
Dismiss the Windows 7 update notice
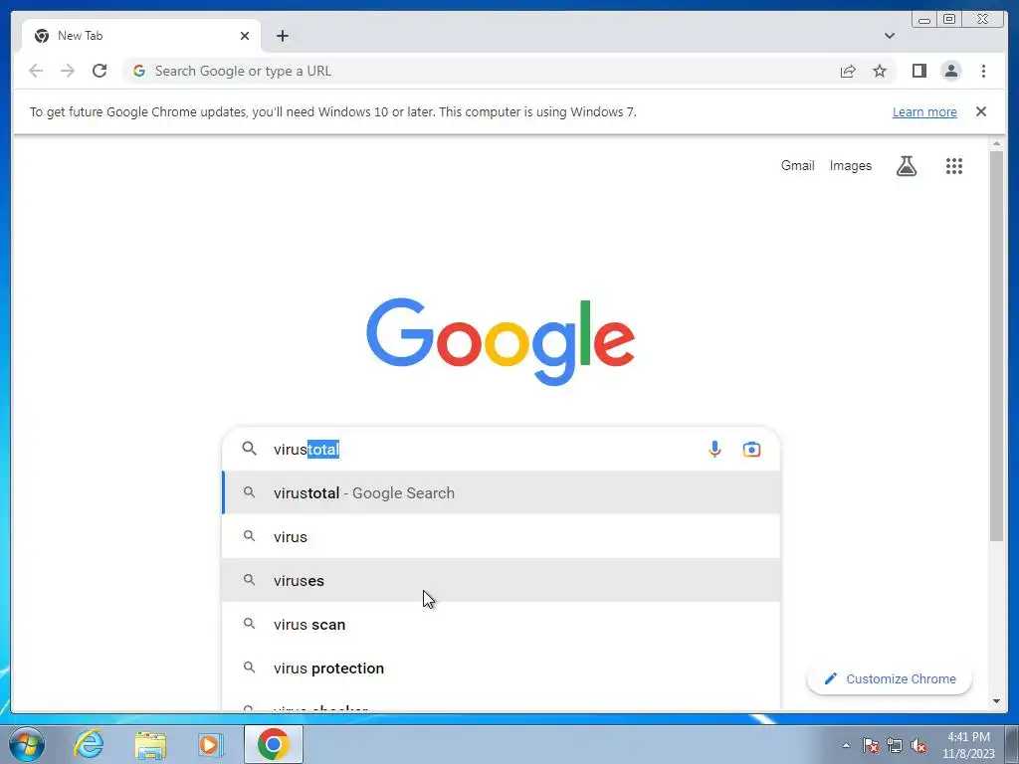pos(980,111)
